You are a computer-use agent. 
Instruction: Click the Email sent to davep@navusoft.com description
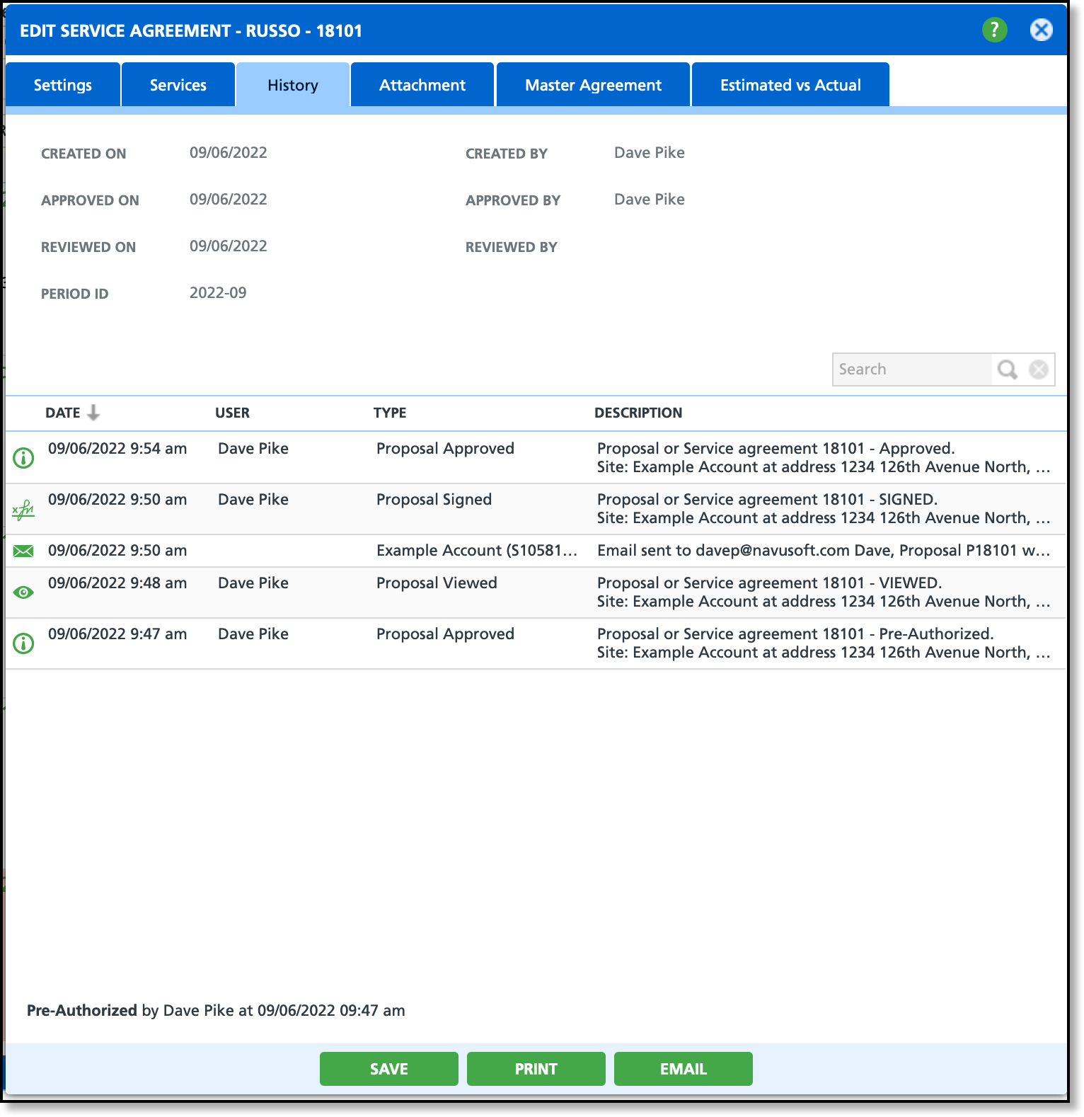pos(824,551)
